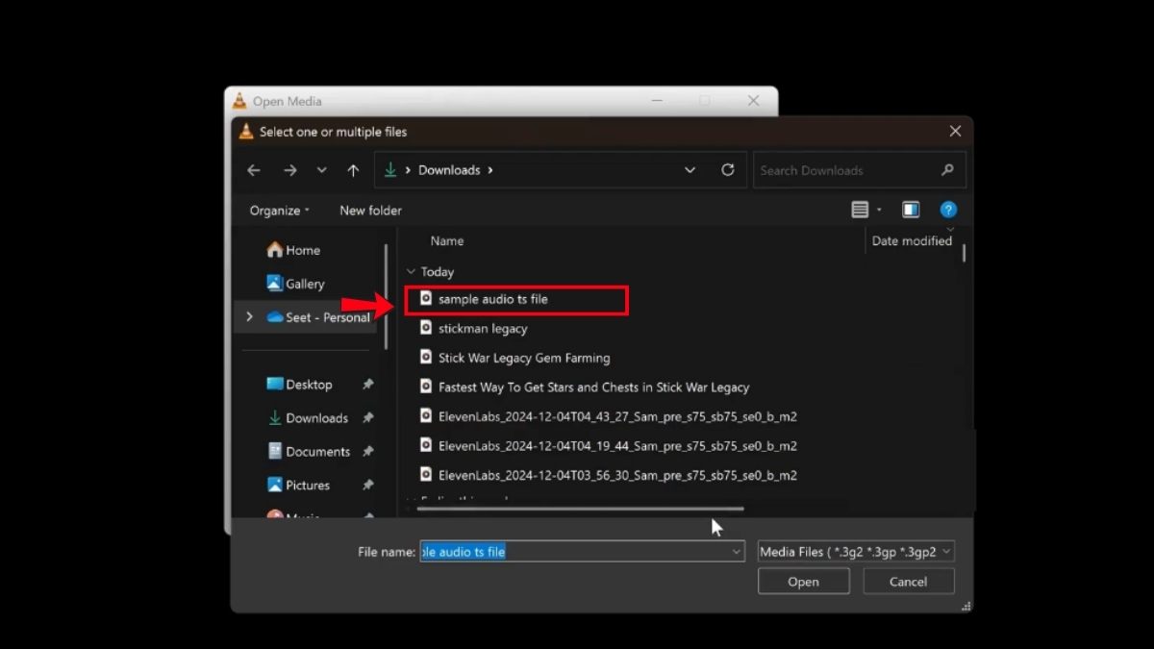The height and width of the screenshot is (649, 1154).
Task: Click the pin icon beside Downloads
Action: 367,418
